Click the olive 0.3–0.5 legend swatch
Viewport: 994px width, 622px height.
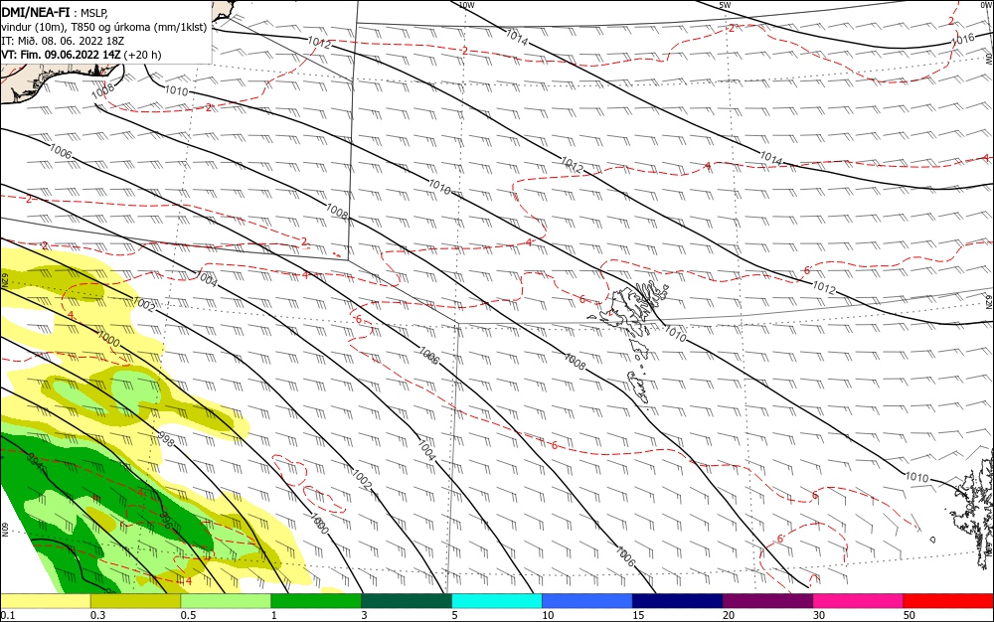(135, 601)
